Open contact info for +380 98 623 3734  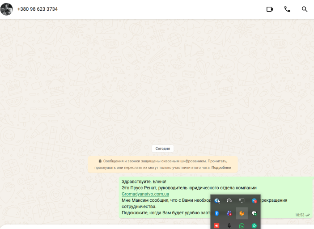pos(38,9)
